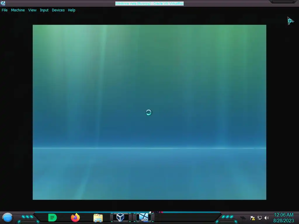Click the Start orb button
This screenshot has height=224, width=299.
tap(8, 218)
